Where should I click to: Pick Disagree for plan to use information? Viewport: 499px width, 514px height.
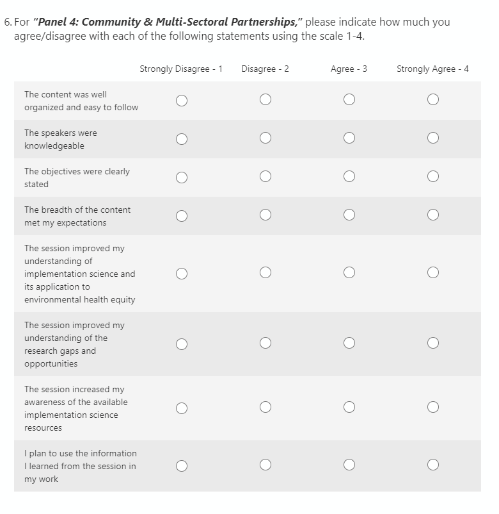click(x=265, y=465)
